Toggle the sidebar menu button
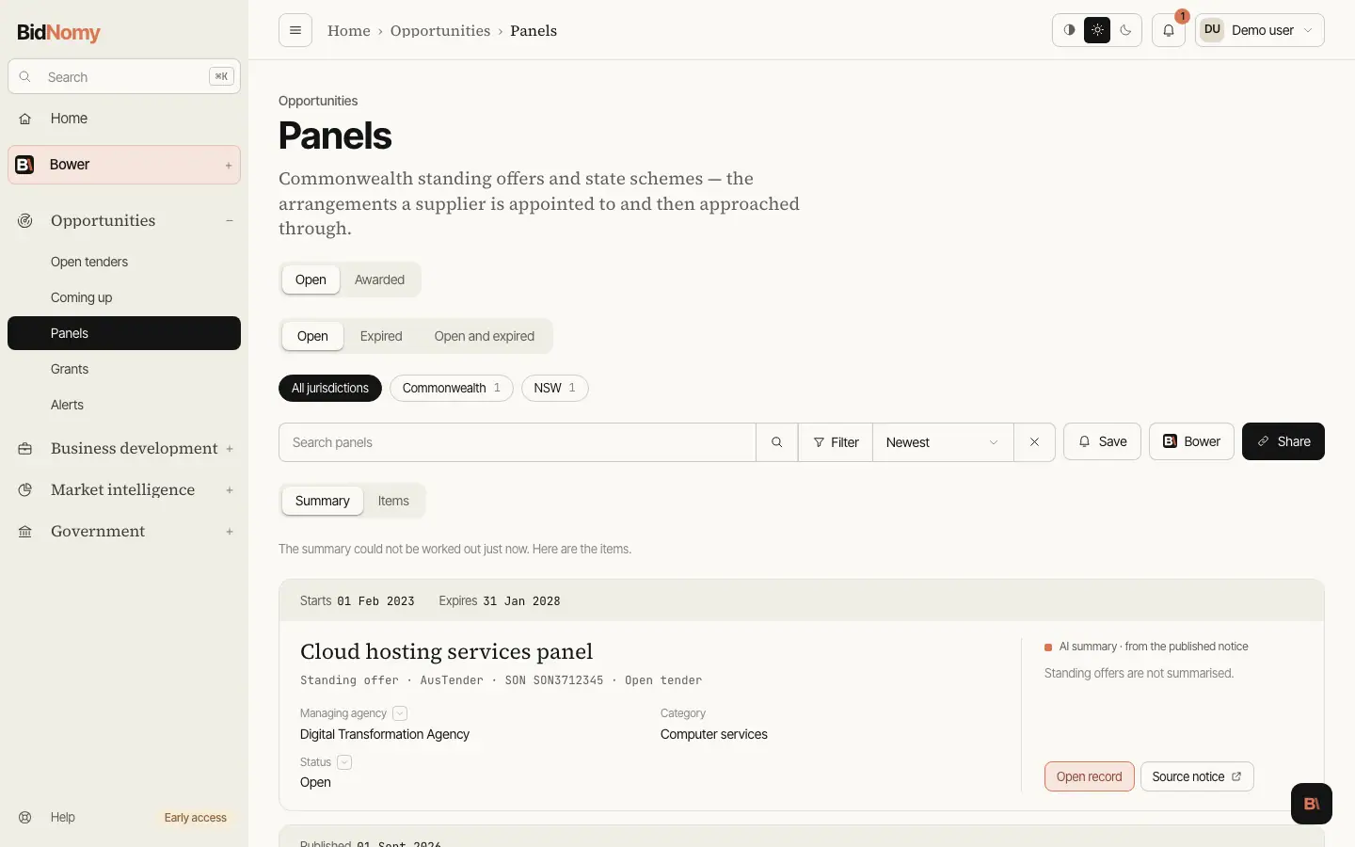The width and height of the screenshot is (1355, 847). [x=295, y=30]
